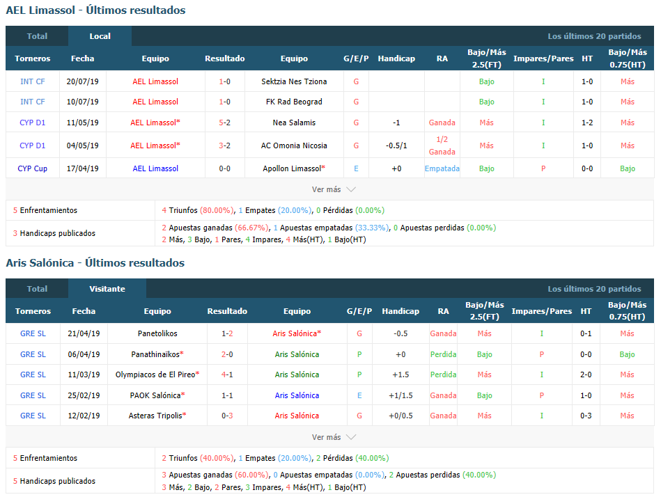This screenshot has height=497, width=661.
Task: Open GRE SL link for 25/02/19 match
Action: click(33, 395)
